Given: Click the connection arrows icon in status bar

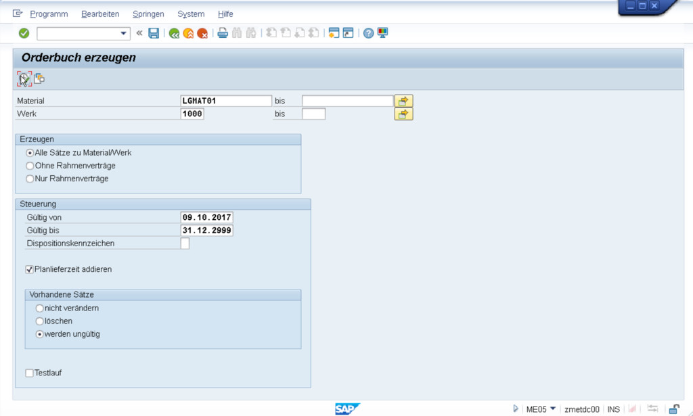Looking at the screenshot, I should (653, 409).
